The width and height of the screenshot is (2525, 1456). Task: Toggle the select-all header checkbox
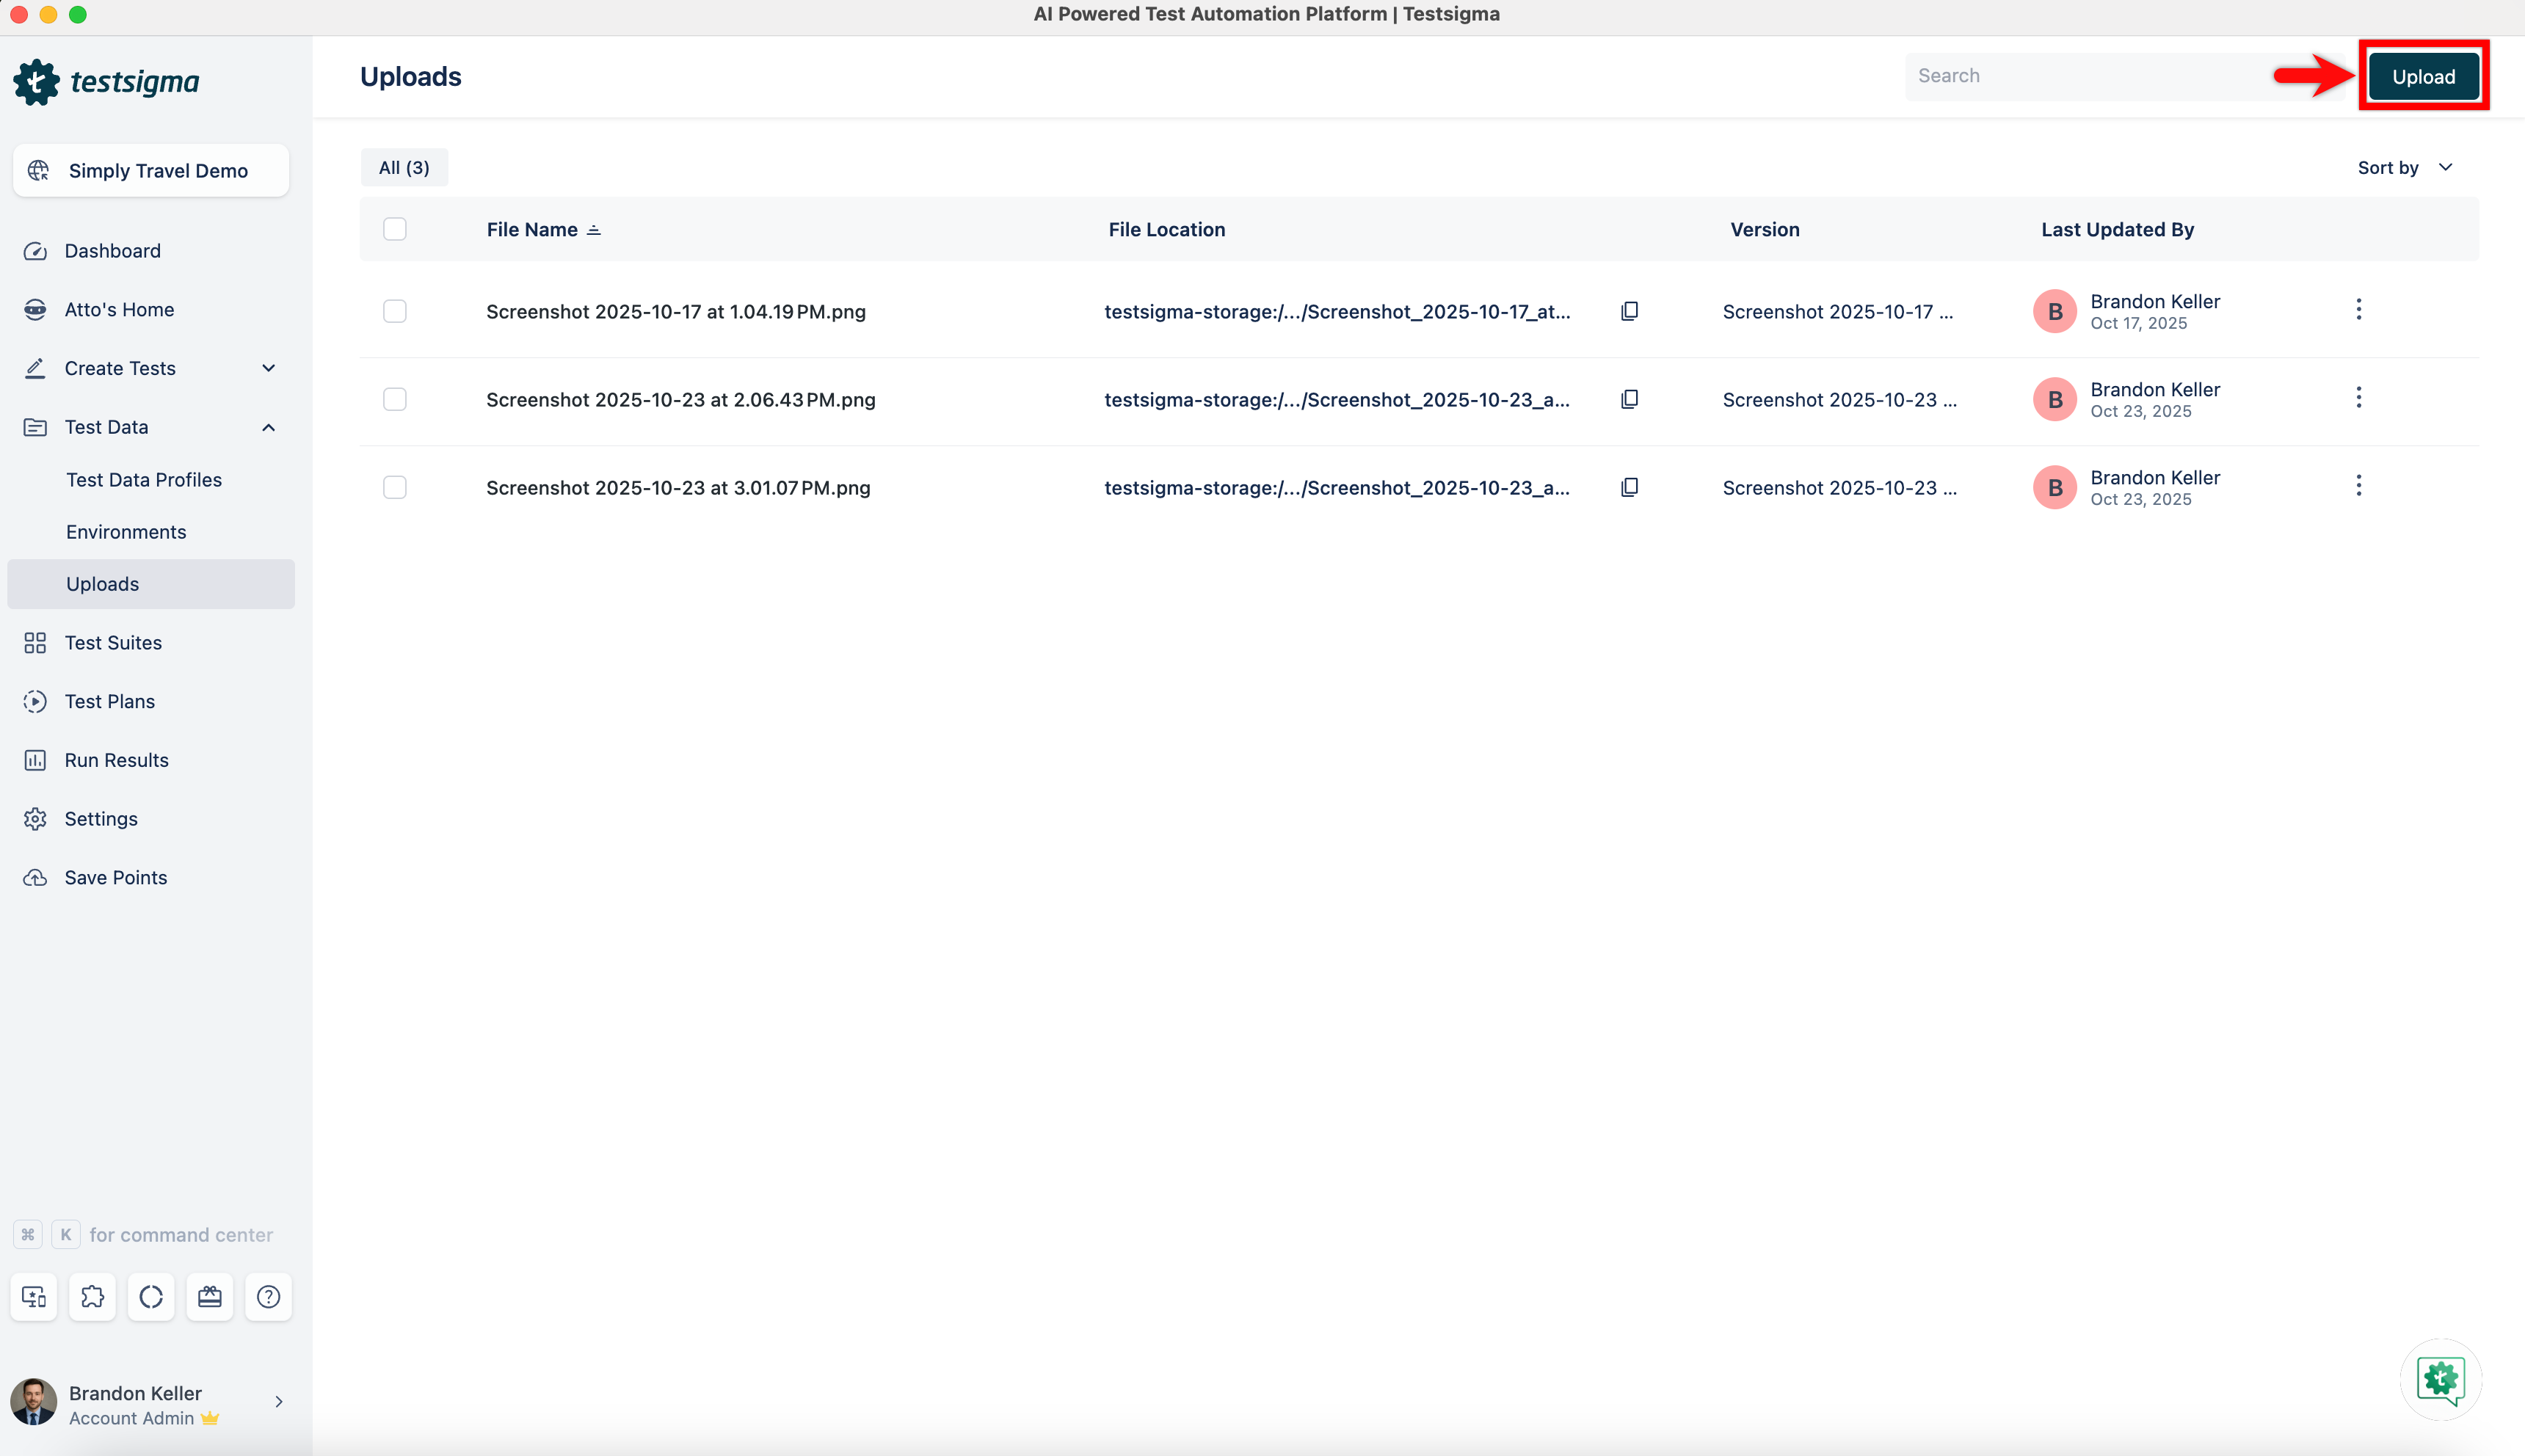[x=394, y=229]
